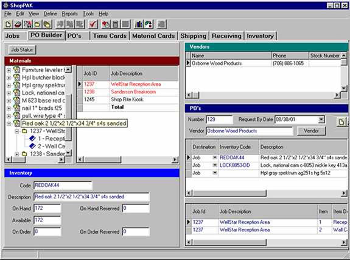The width and height of the screenshot is (350, 260).
Task: Switch to the Material Cards tab
Action: [x=153, y=36]
